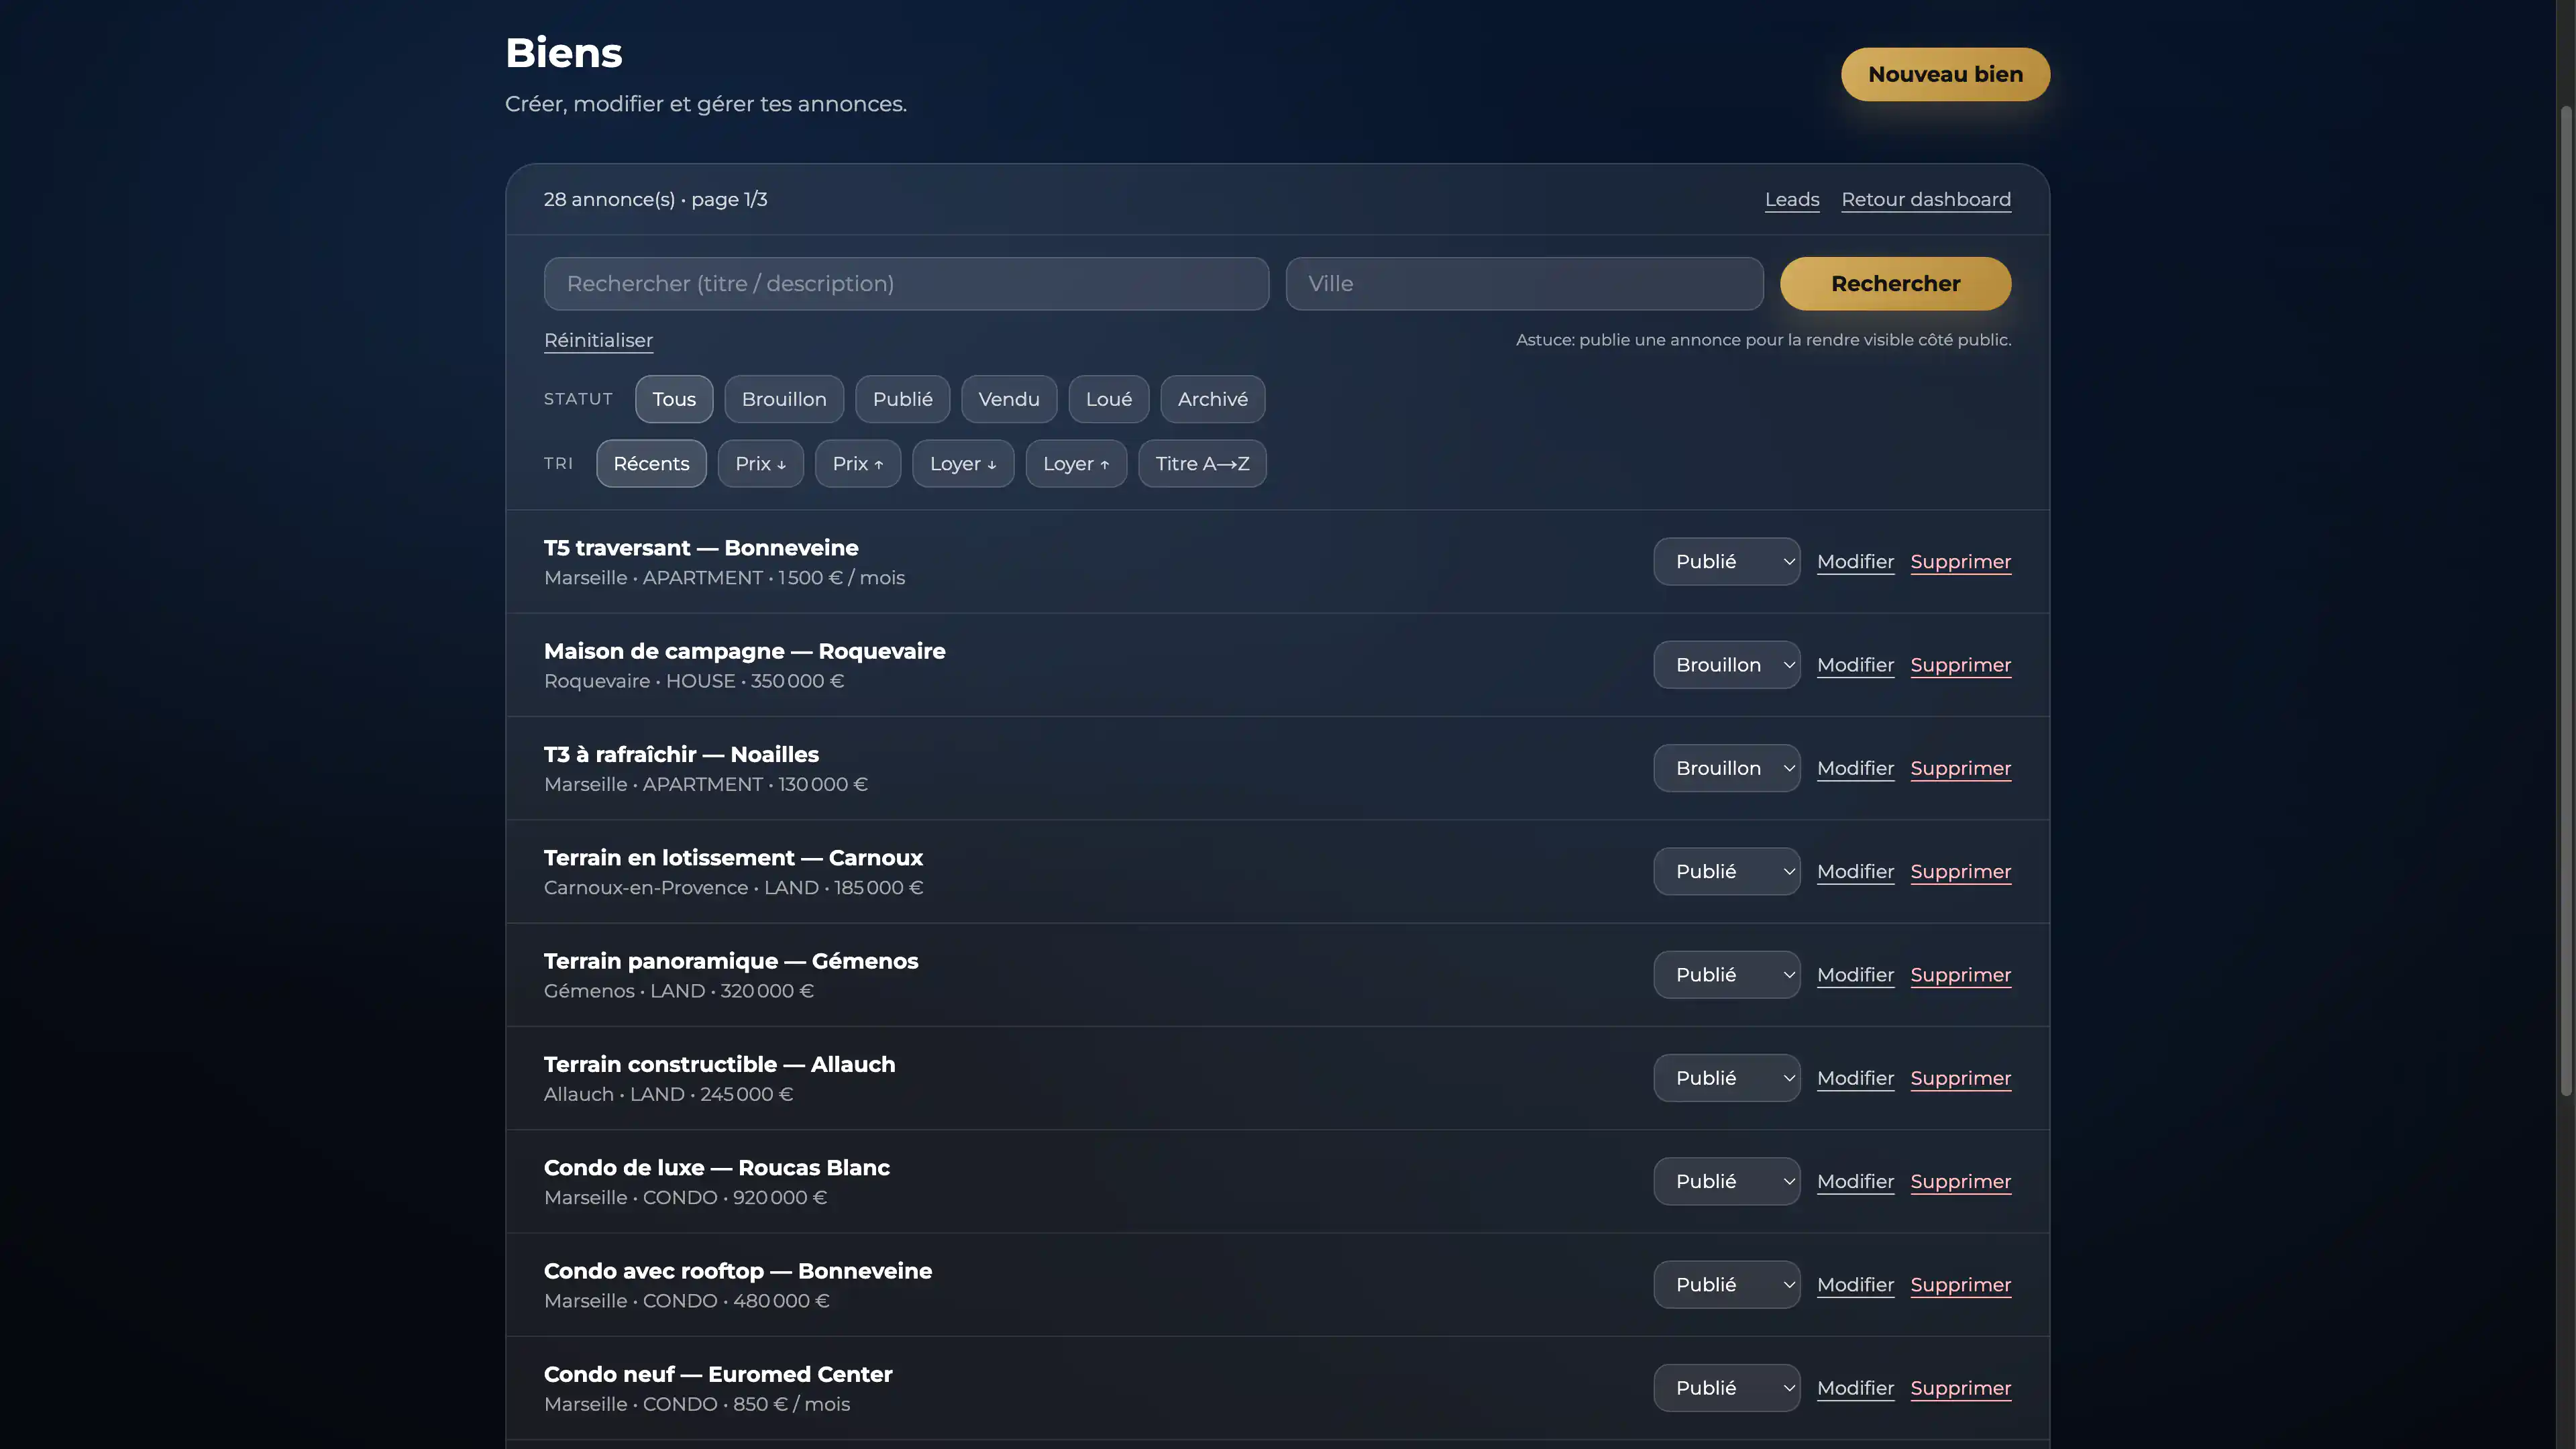Open status dropdown for Condo neuf — Euromed Center

pyautogui.click(x=1726, y=1387)
